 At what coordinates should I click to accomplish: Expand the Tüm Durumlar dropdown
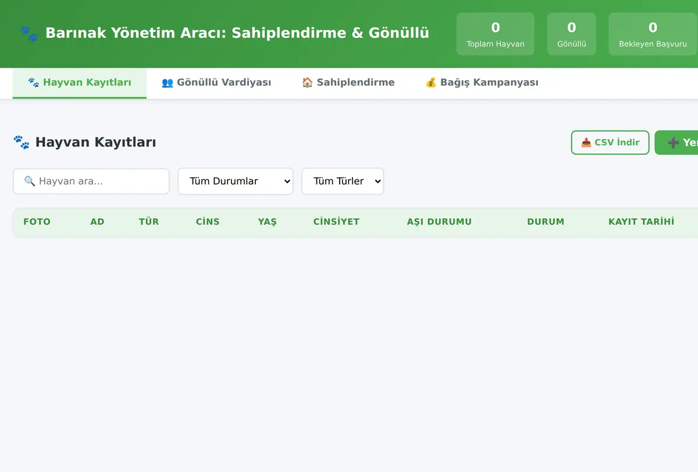[x=236, y=181]
